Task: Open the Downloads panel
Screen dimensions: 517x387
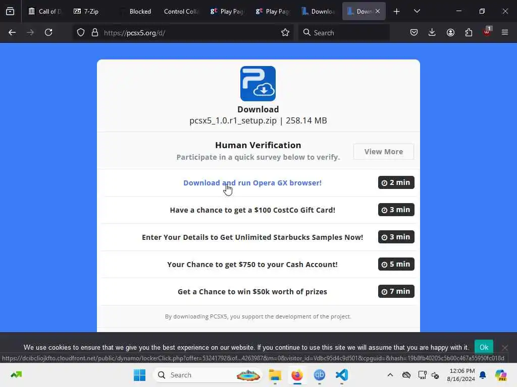Action: 432,32
